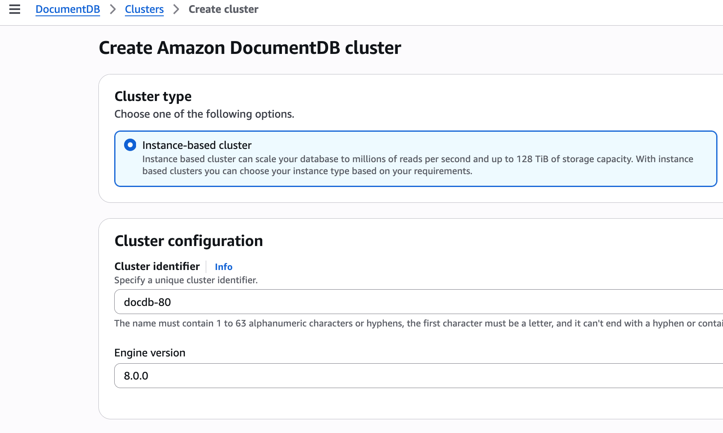Image resolution: width=723 pixels, height=433 pixels.
Task: Click the Cluster configuration section heading
Action: pyautogui.click(x=189, y=241)
